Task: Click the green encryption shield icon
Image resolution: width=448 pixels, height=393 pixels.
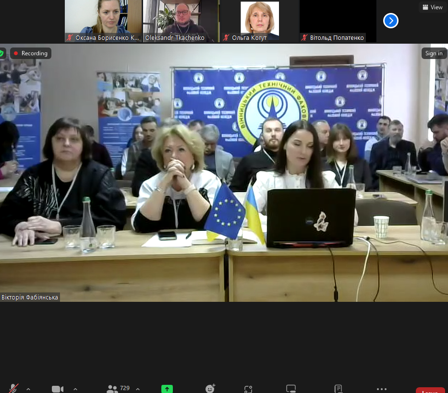Action: click(x=2, y=53)
